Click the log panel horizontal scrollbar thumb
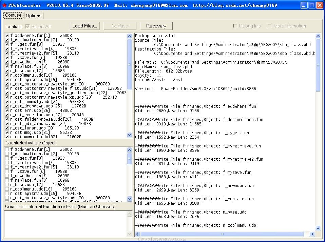This screenshot has height=242, width=325. (222, 234)
